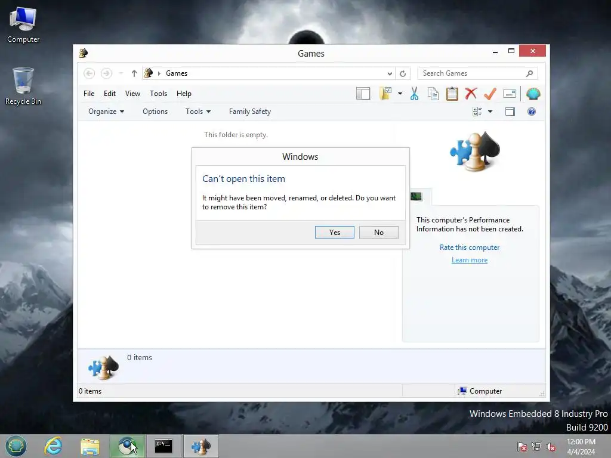Click the Action Center flag tray icon
This screenshot has width=611, height=458.
coord(521,447)
